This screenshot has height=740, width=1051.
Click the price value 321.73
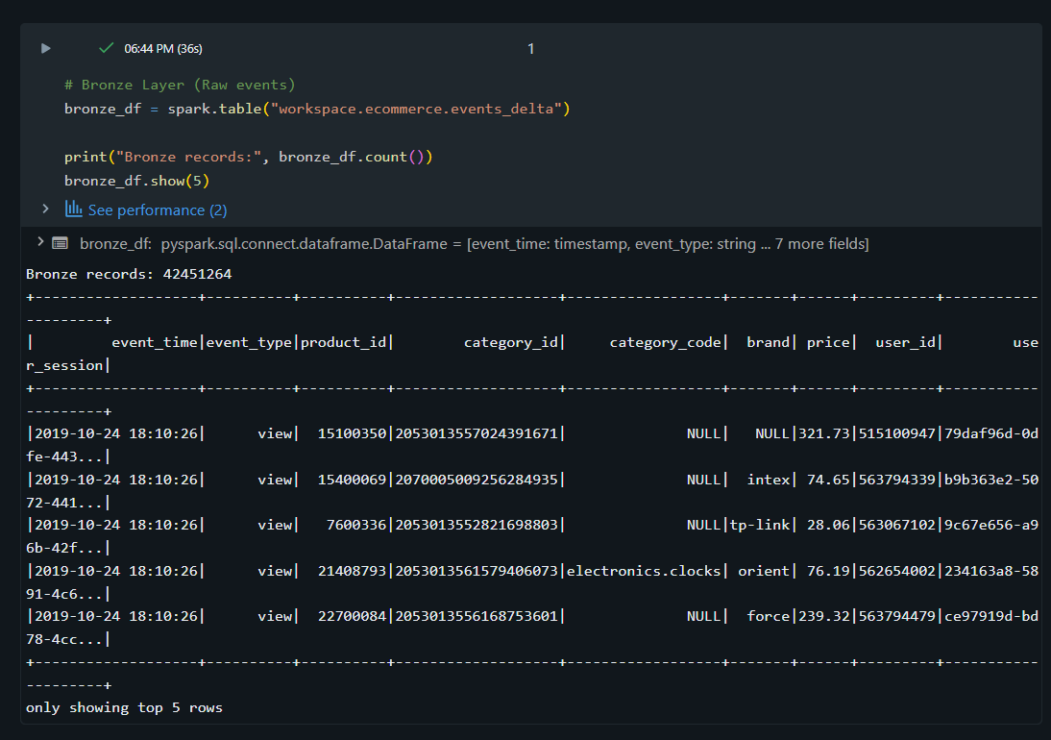pyautogui.click(x=824, y=433)
